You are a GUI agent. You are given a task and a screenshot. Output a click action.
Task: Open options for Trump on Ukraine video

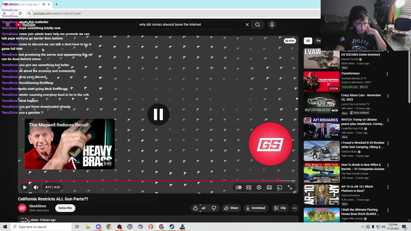388,120
